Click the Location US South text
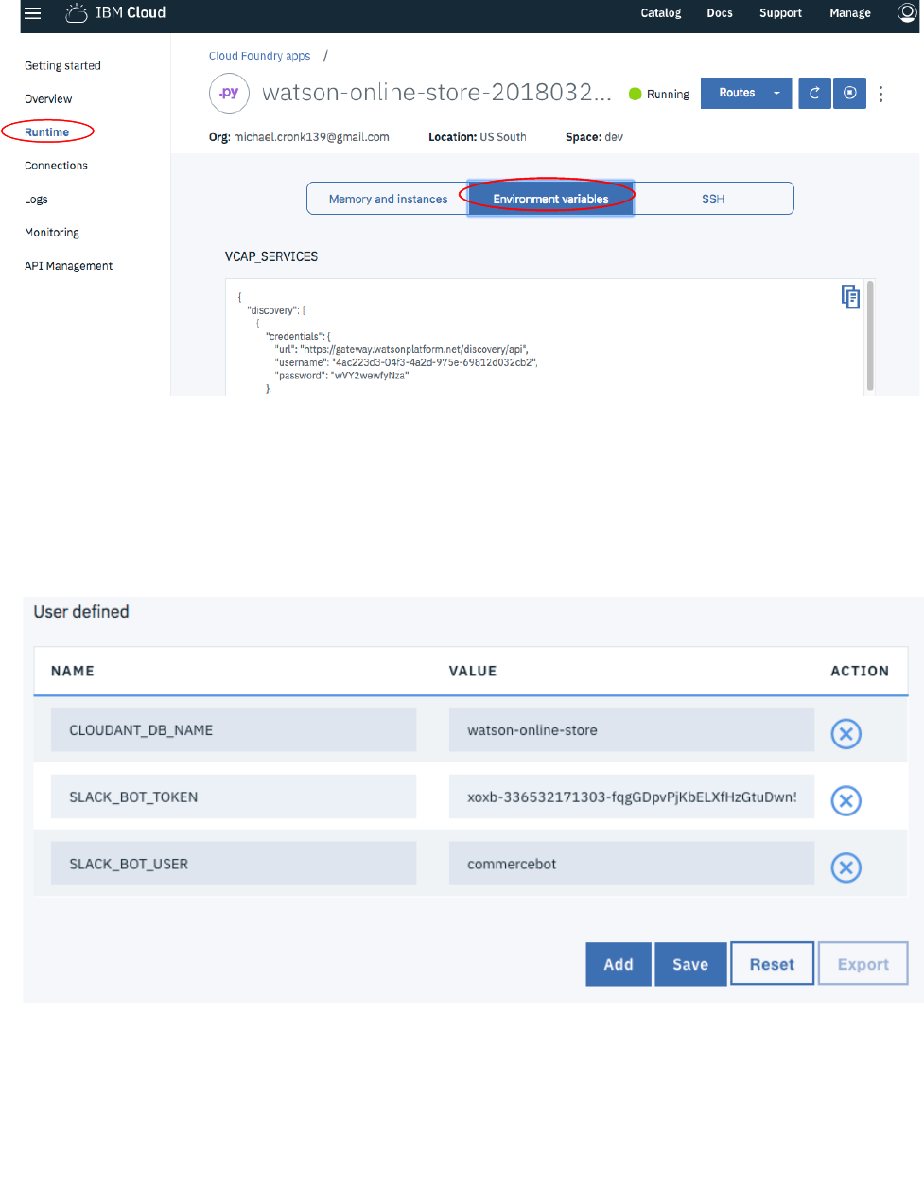 click(x=478, y=137)
